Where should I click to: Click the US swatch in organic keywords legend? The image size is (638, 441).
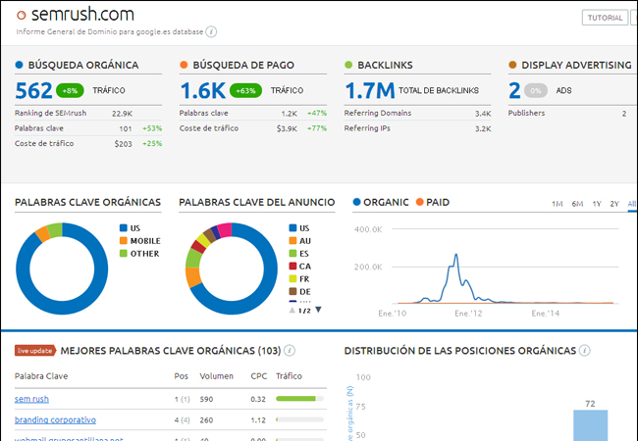click(124, 228)
